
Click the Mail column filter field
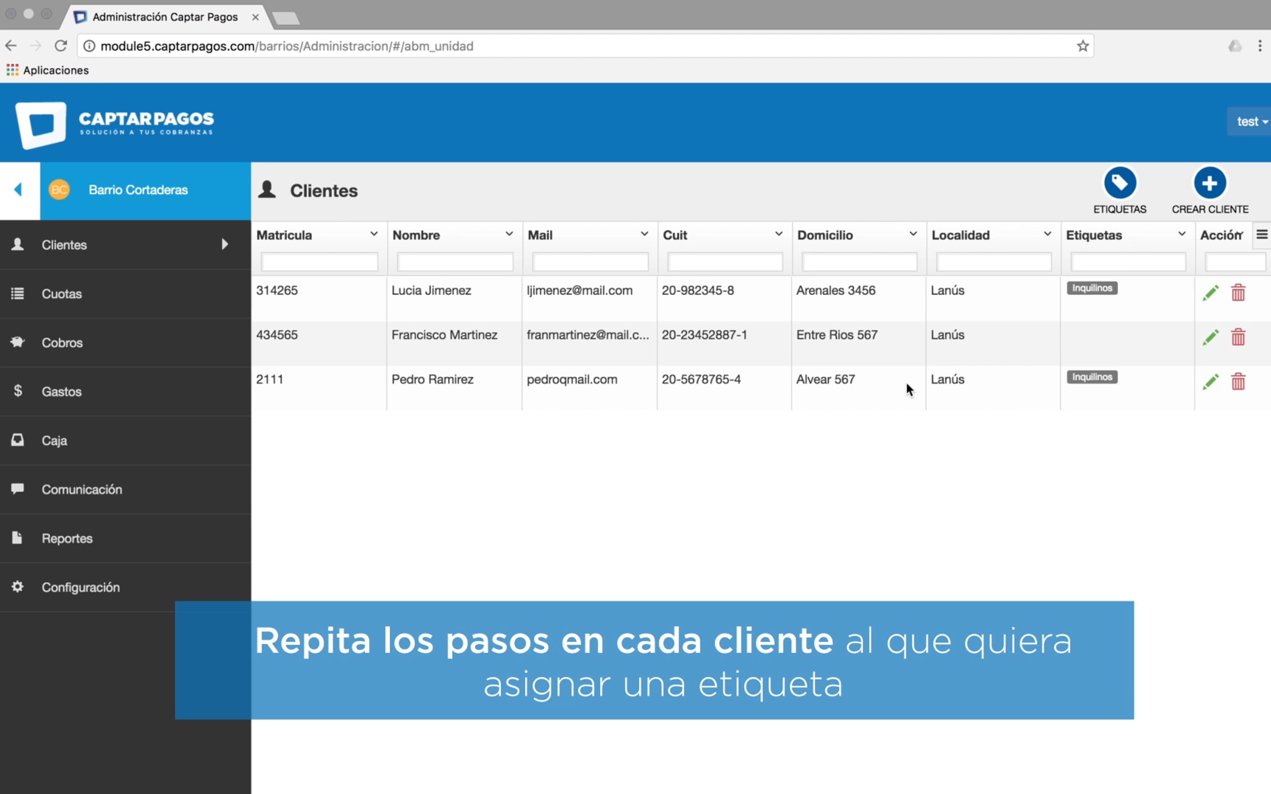tap(590, 262)
